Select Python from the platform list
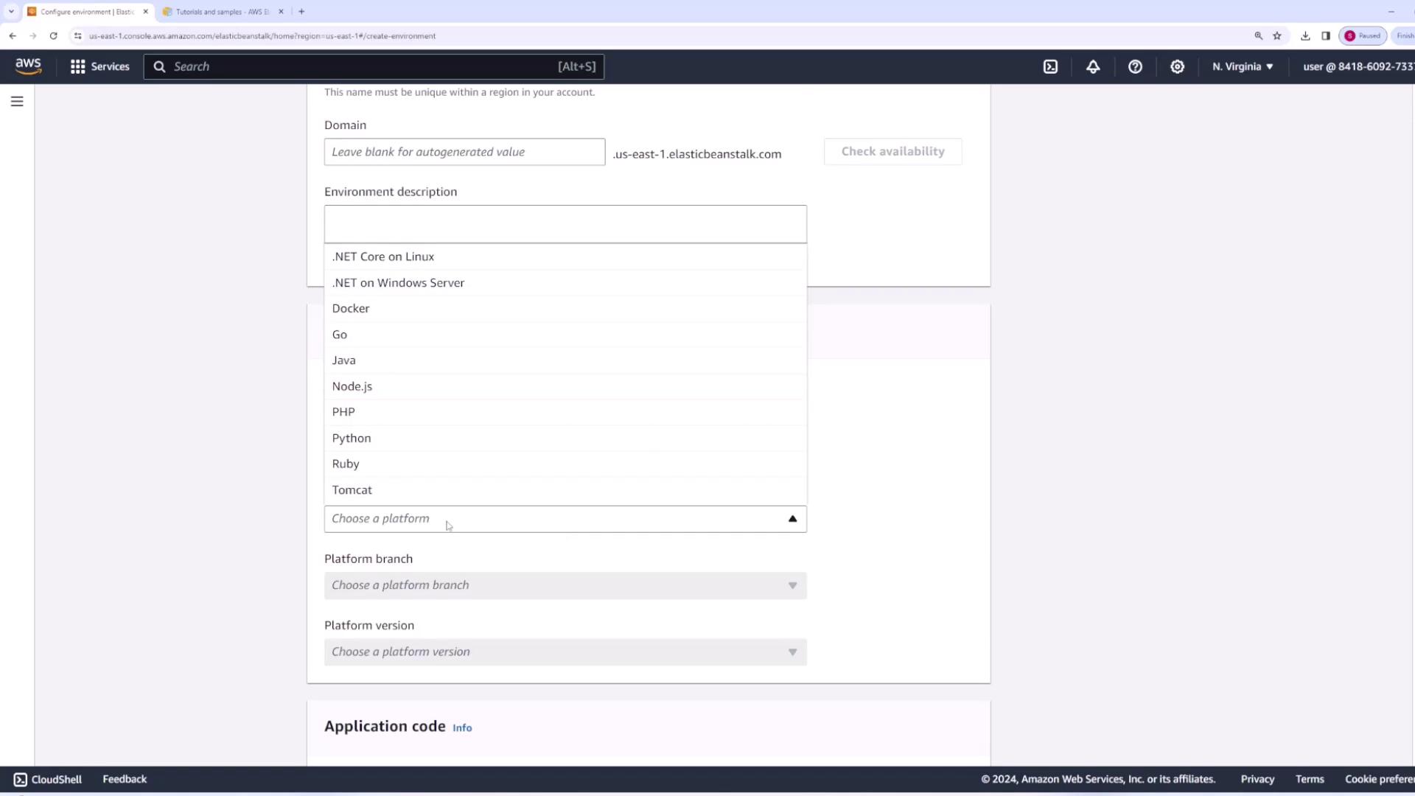The image size is (1415, 796). click(352, 438)
